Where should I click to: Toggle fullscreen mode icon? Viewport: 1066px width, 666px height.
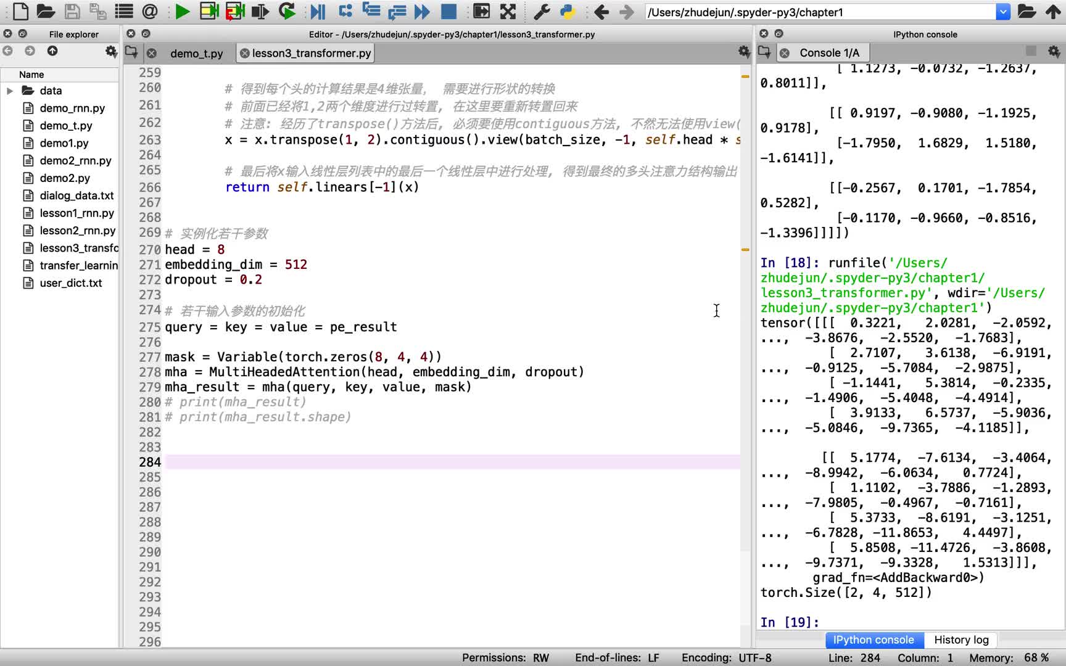point(508,11)
